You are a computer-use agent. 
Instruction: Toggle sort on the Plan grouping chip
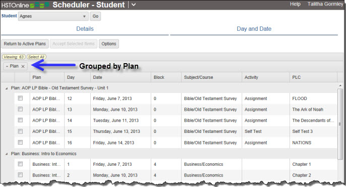13,66
